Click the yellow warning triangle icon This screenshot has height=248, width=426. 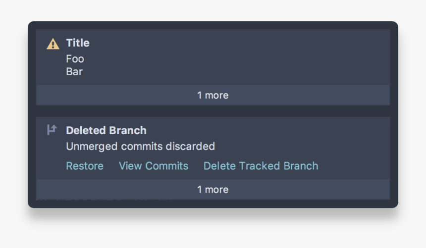click(x=53, y=45)
